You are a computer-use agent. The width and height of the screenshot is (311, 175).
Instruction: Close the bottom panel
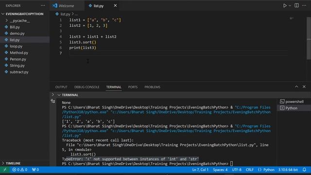click(304, 87)
